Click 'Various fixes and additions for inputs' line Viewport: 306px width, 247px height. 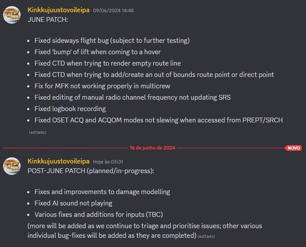[x=98, y=215]
